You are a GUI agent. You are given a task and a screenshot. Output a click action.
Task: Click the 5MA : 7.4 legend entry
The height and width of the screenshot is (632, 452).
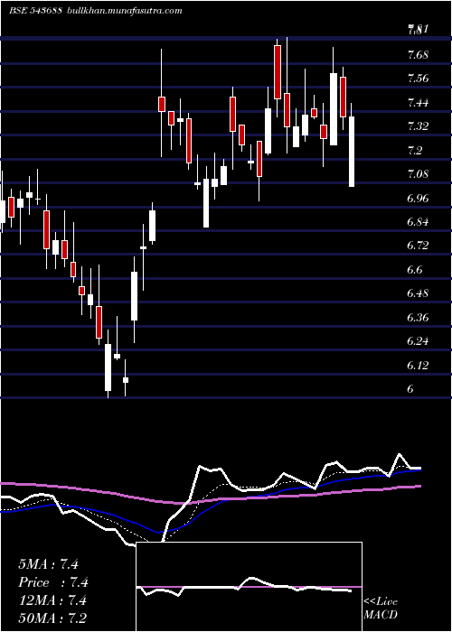coord(49,564)
